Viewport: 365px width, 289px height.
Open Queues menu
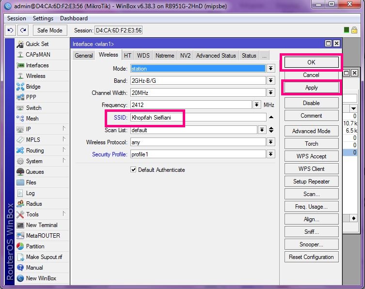(x=42, y=172)
